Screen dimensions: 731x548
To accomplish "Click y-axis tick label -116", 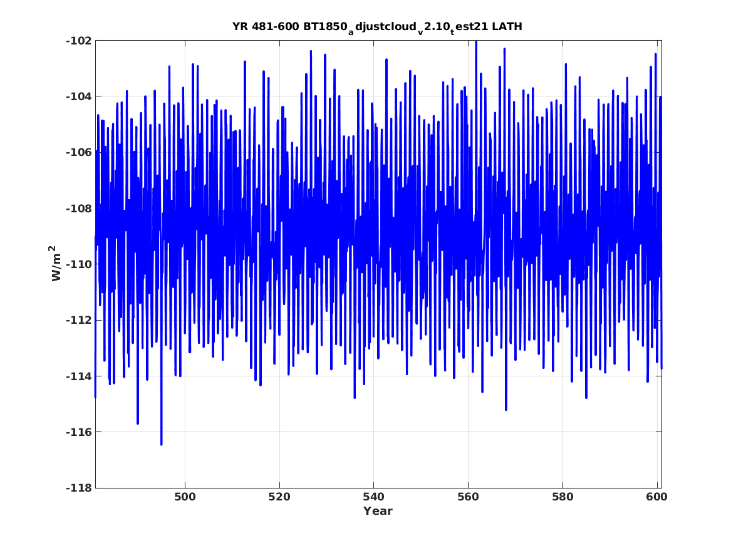I will tap(79, 432).
